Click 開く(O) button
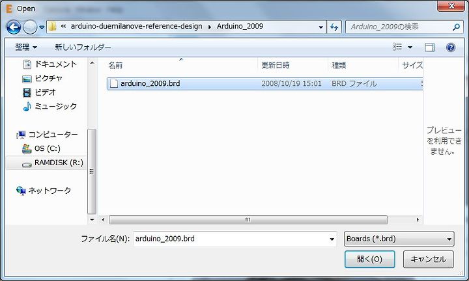Image resolution: width=469 pixels, height=281 pixels. coord(370,259)
